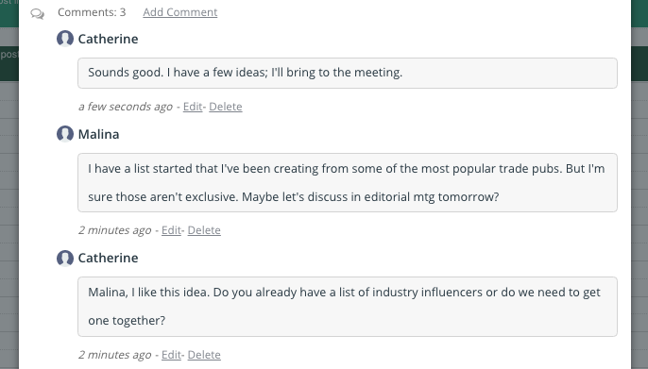
Task: Click the comments speech bubble icon
Action: (x=37, y=14)
